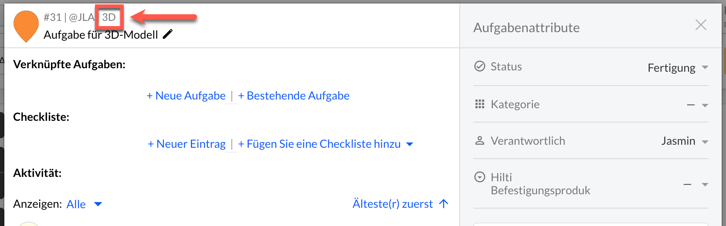
Task: Click the Hilti Befestigungsprodukt dropdown-circle icon
Action: pyautogui.click(x=479, y=177)
